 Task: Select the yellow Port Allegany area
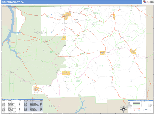(x=133, y=51)
